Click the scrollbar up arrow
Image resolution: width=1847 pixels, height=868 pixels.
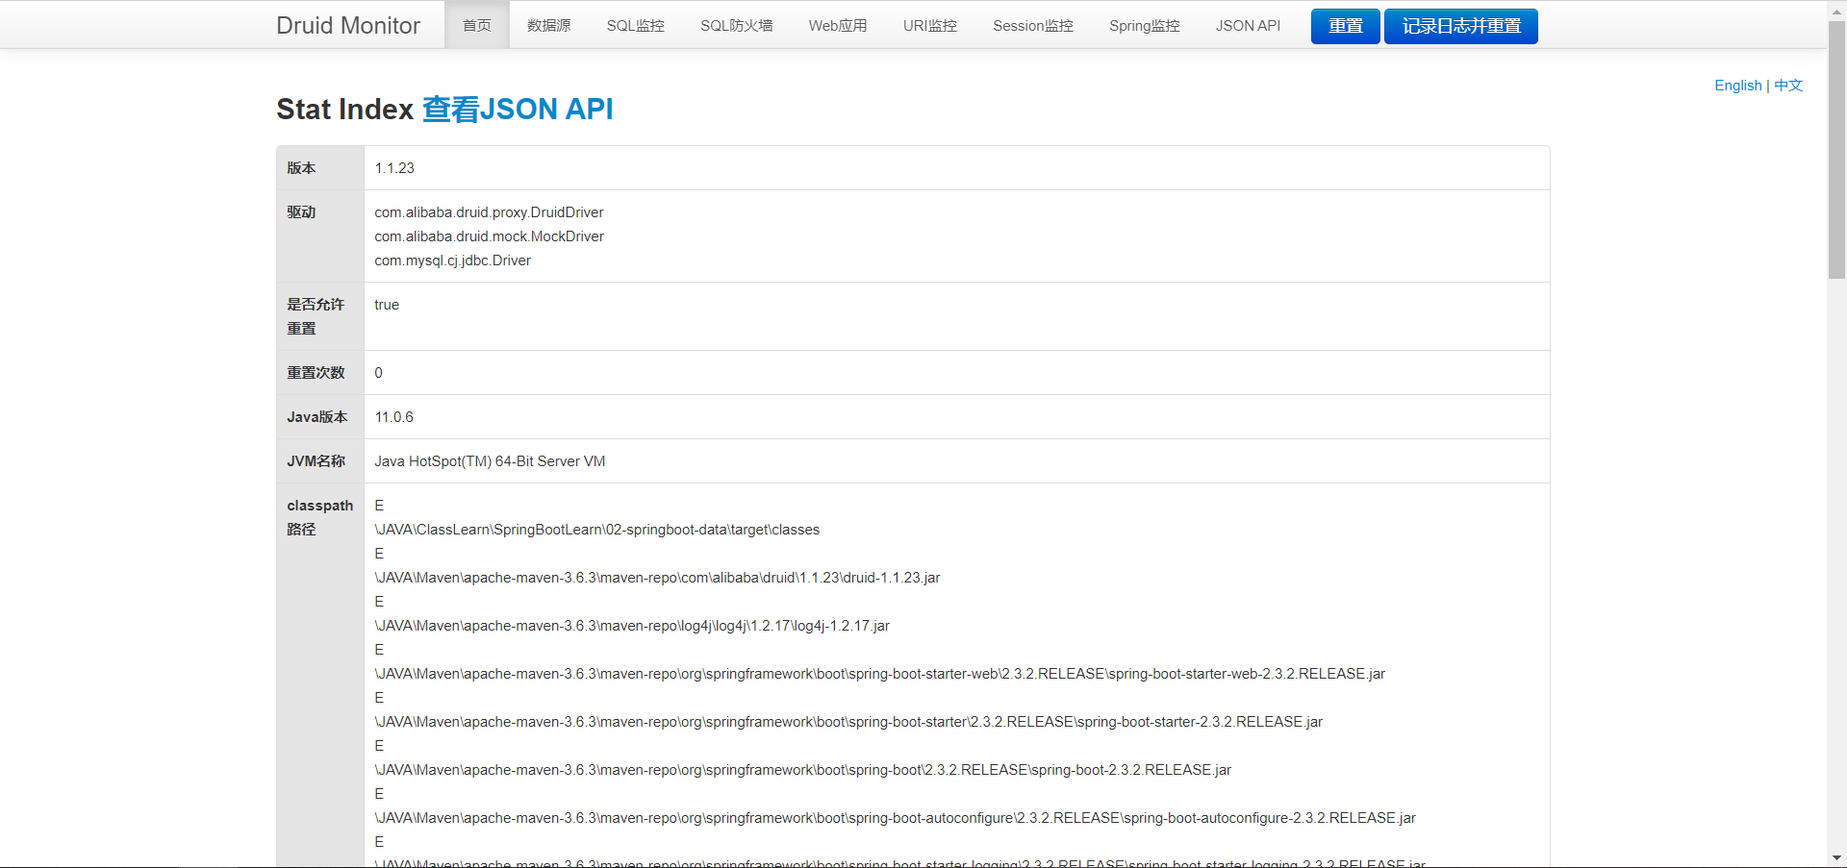pyautogui.click(x=1836, y=10)
